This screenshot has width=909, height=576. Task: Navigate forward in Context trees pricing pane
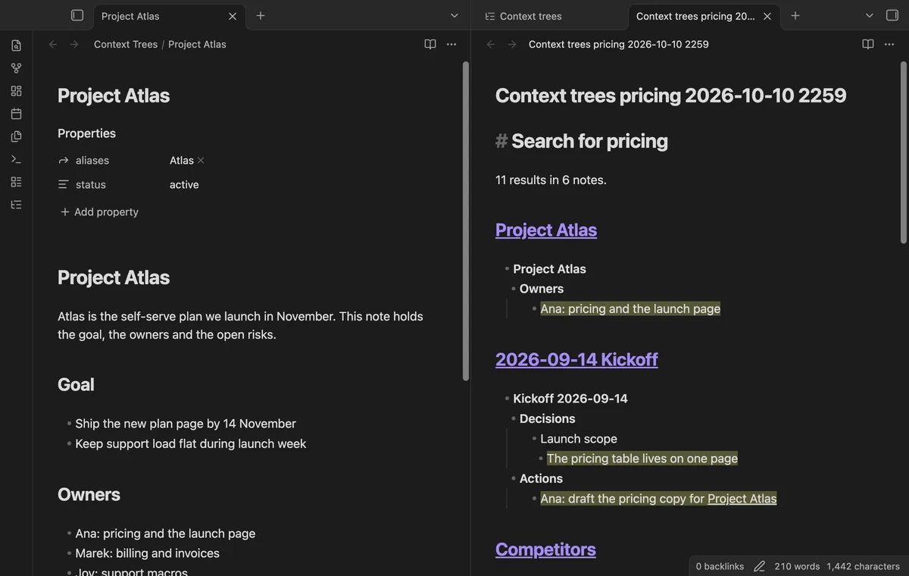coord(512,44)
